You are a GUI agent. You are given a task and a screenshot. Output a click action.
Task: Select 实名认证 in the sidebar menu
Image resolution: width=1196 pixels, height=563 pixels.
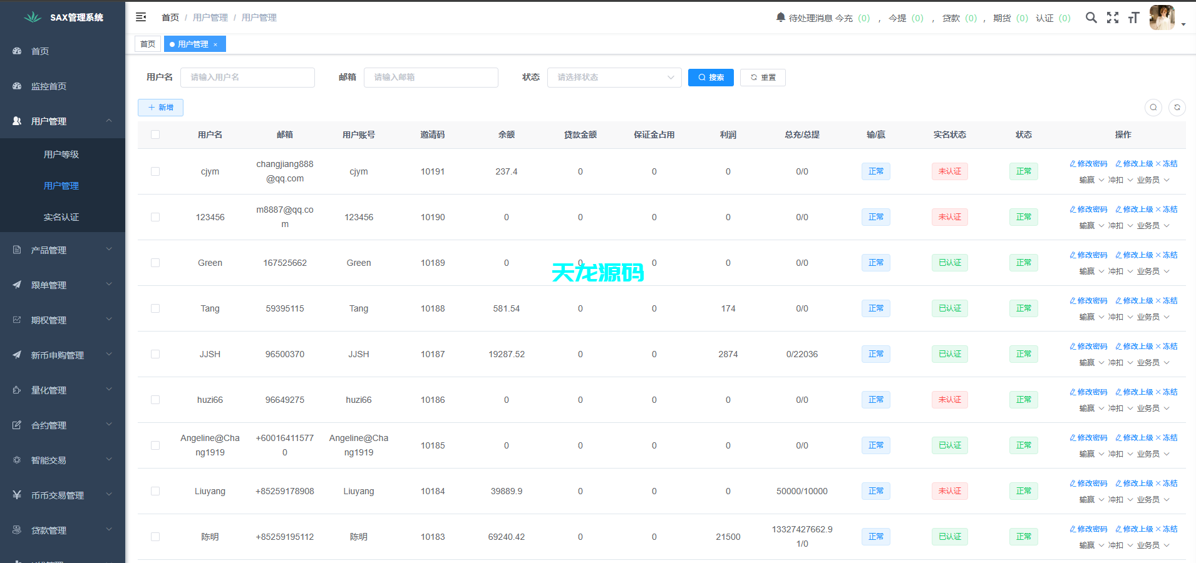(62, 217)
